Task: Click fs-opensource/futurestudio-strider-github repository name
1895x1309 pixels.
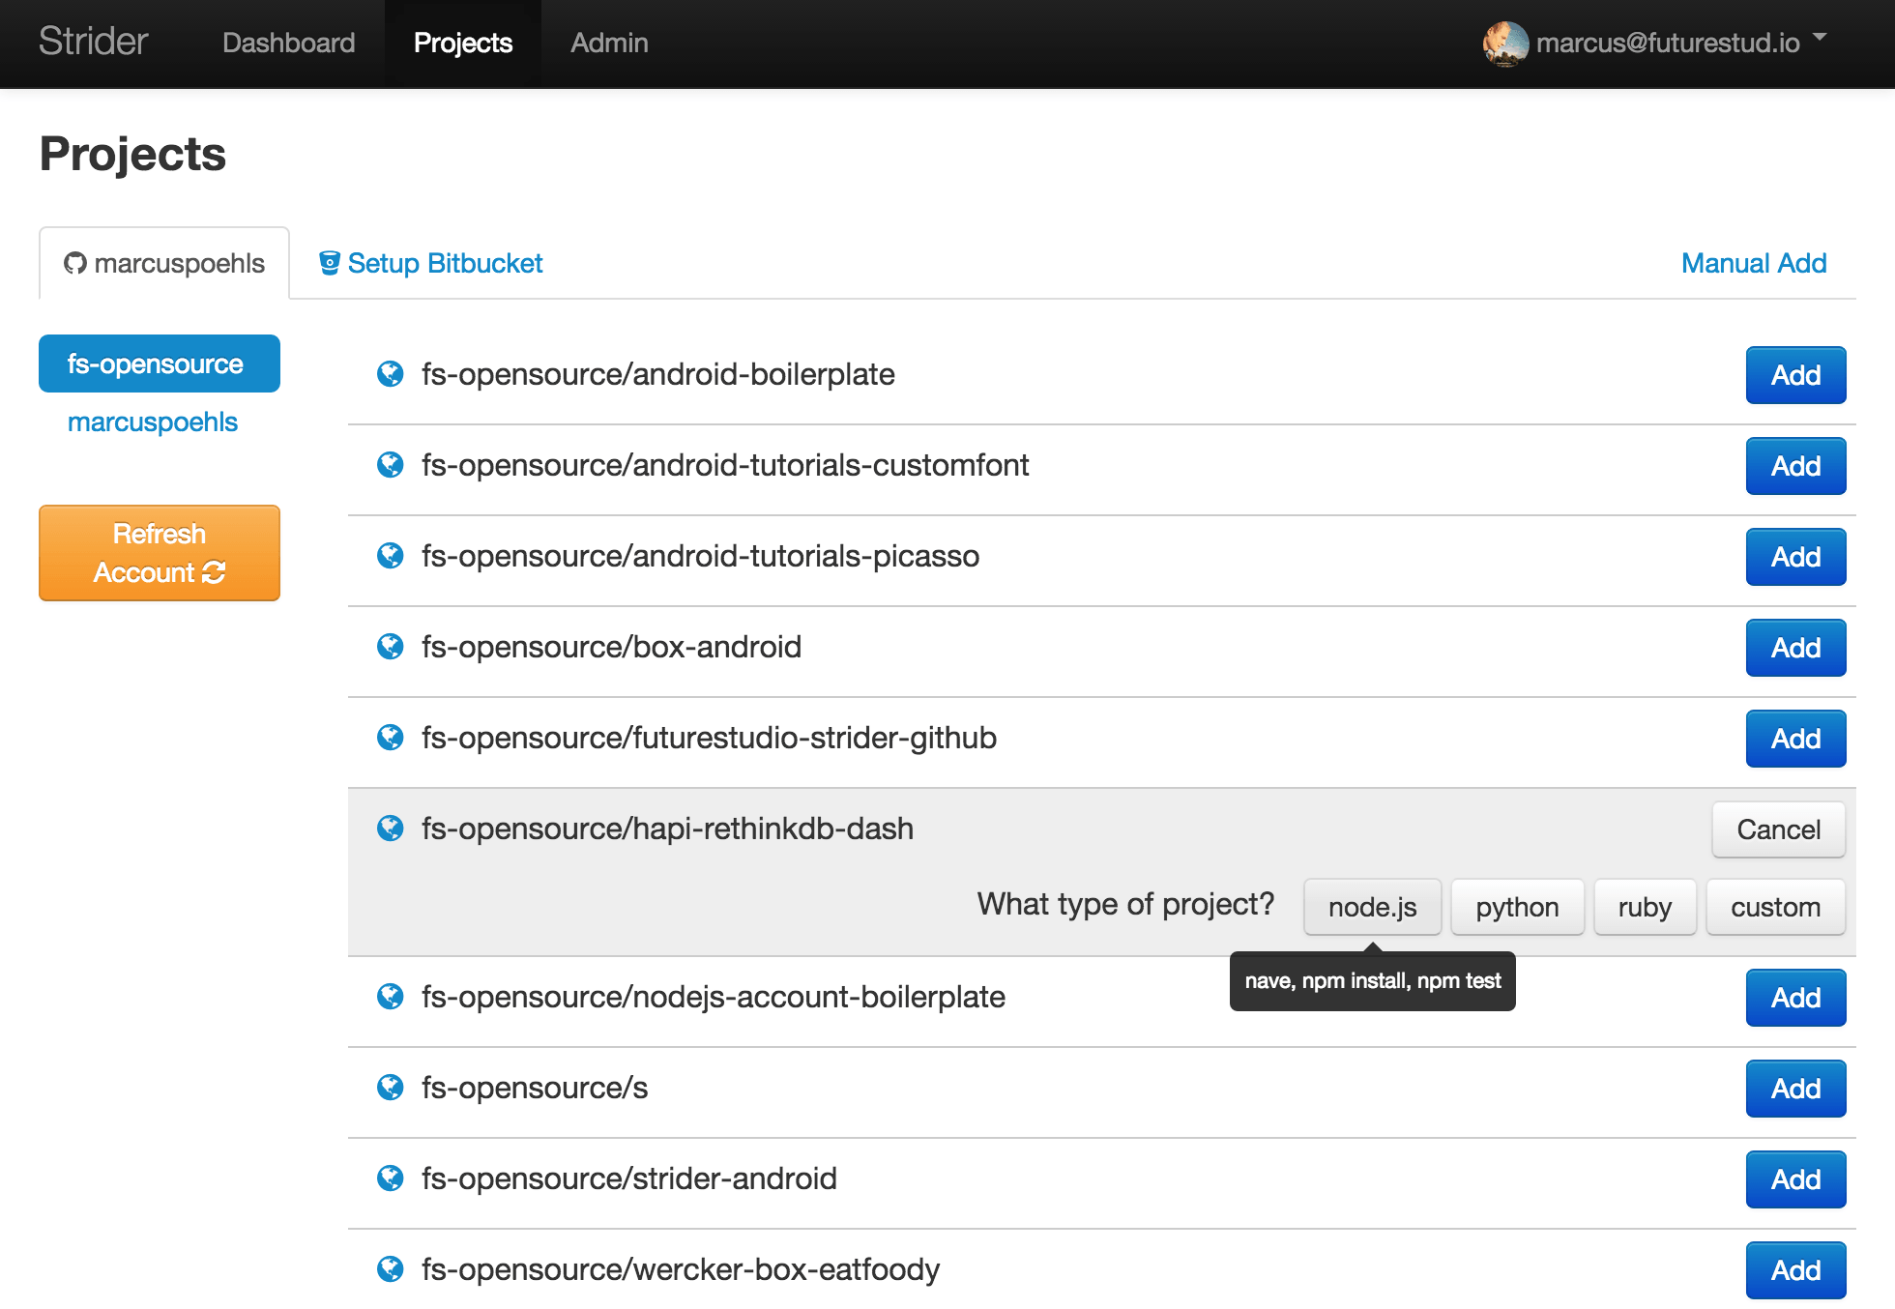Action: click(709, 738)
